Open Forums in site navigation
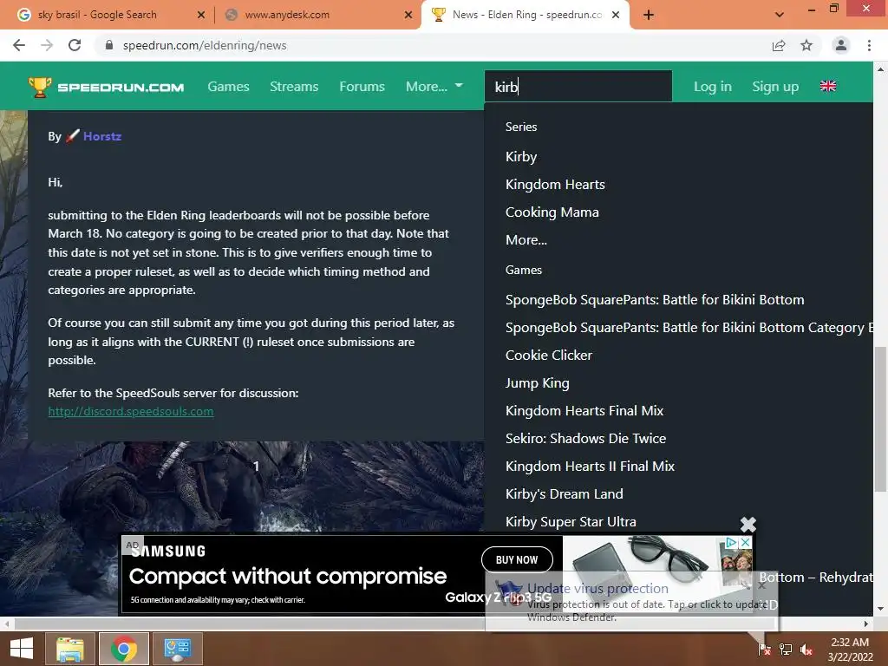This screenshot has height=666, width=888. coord(362,87)
